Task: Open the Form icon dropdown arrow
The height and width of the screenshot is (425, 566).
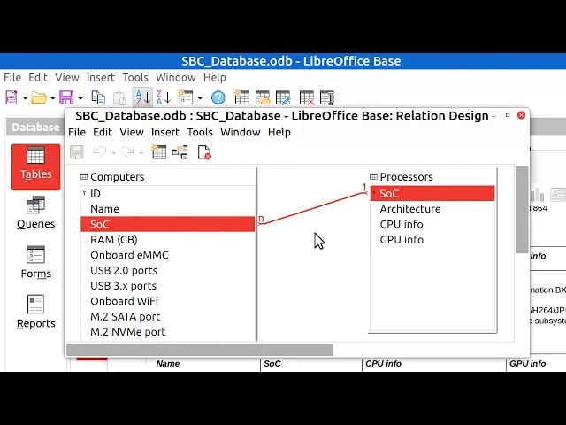Action: pyautogui.click(x=200, y=98)
